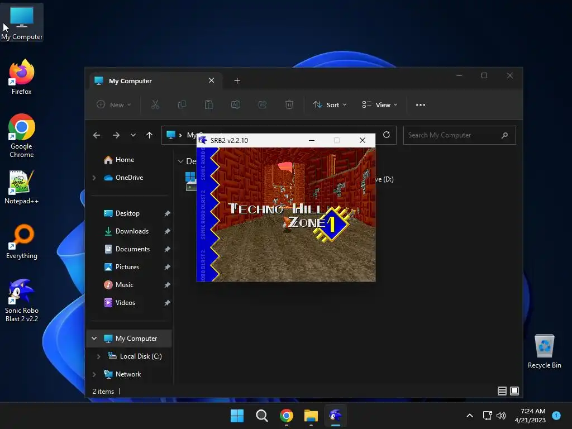Minimize the SRB2 v2.2.10 window
This screenshot has height=429, width=572.
[x=312, y=140]
